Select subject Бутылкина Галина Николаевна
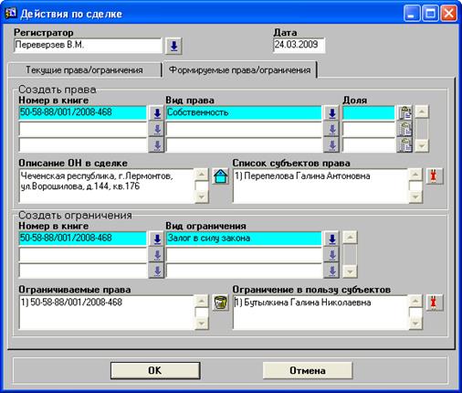This screenshot has height=393, width=462. pyautogui.click(x=303, y=303)
